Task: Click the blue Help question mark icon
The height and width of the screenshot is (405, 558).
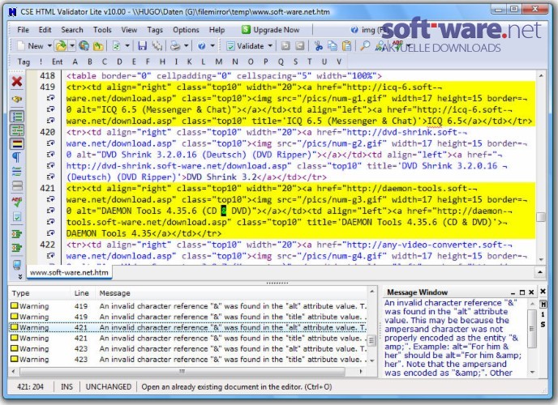Action: pos(202,46)
